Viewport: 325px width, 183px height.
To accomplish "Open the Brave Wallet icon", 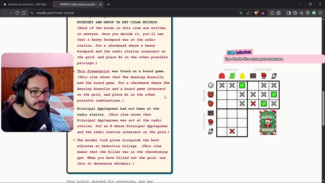I will click(295, 13).
